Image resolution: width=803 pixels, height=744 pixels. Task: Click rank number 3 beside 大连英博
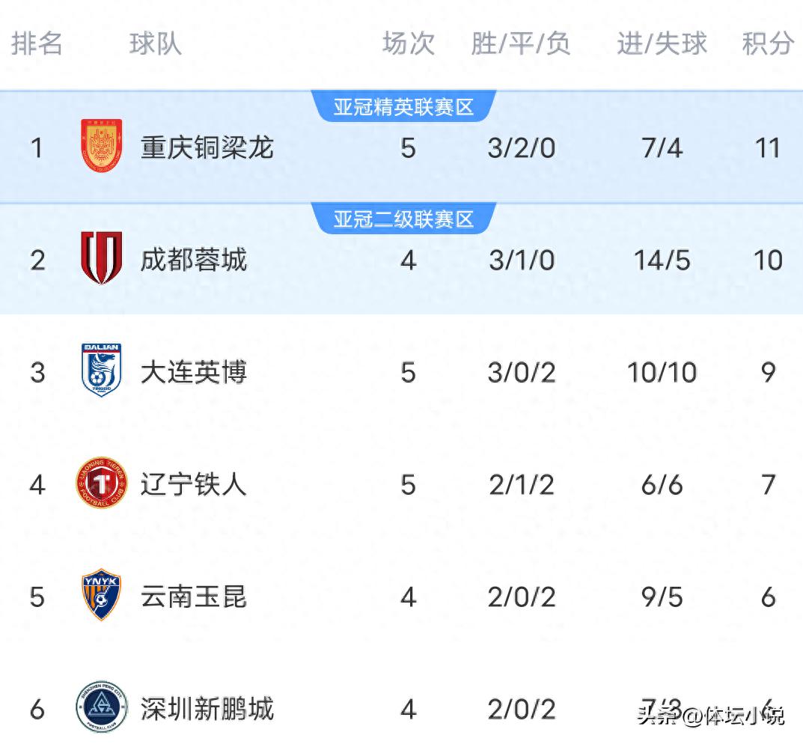[35, 372]
